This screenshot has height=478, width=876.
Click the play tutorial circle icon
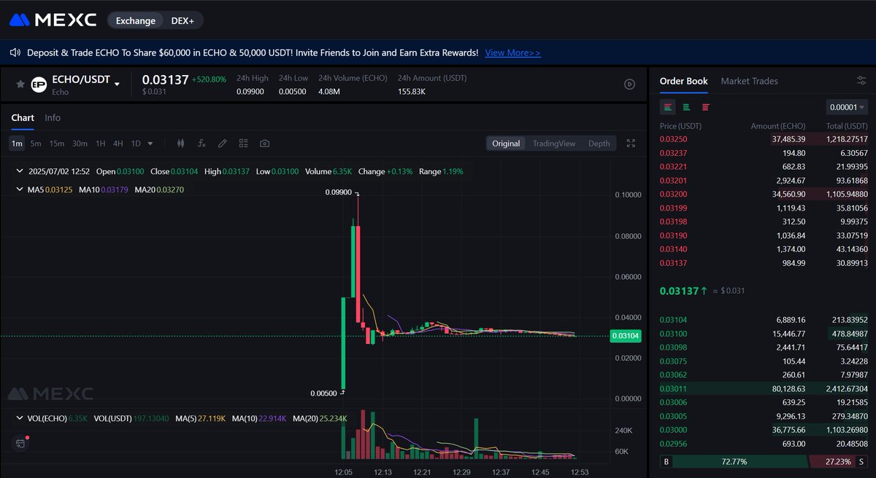pyautogui.click(x=630, y=85)
